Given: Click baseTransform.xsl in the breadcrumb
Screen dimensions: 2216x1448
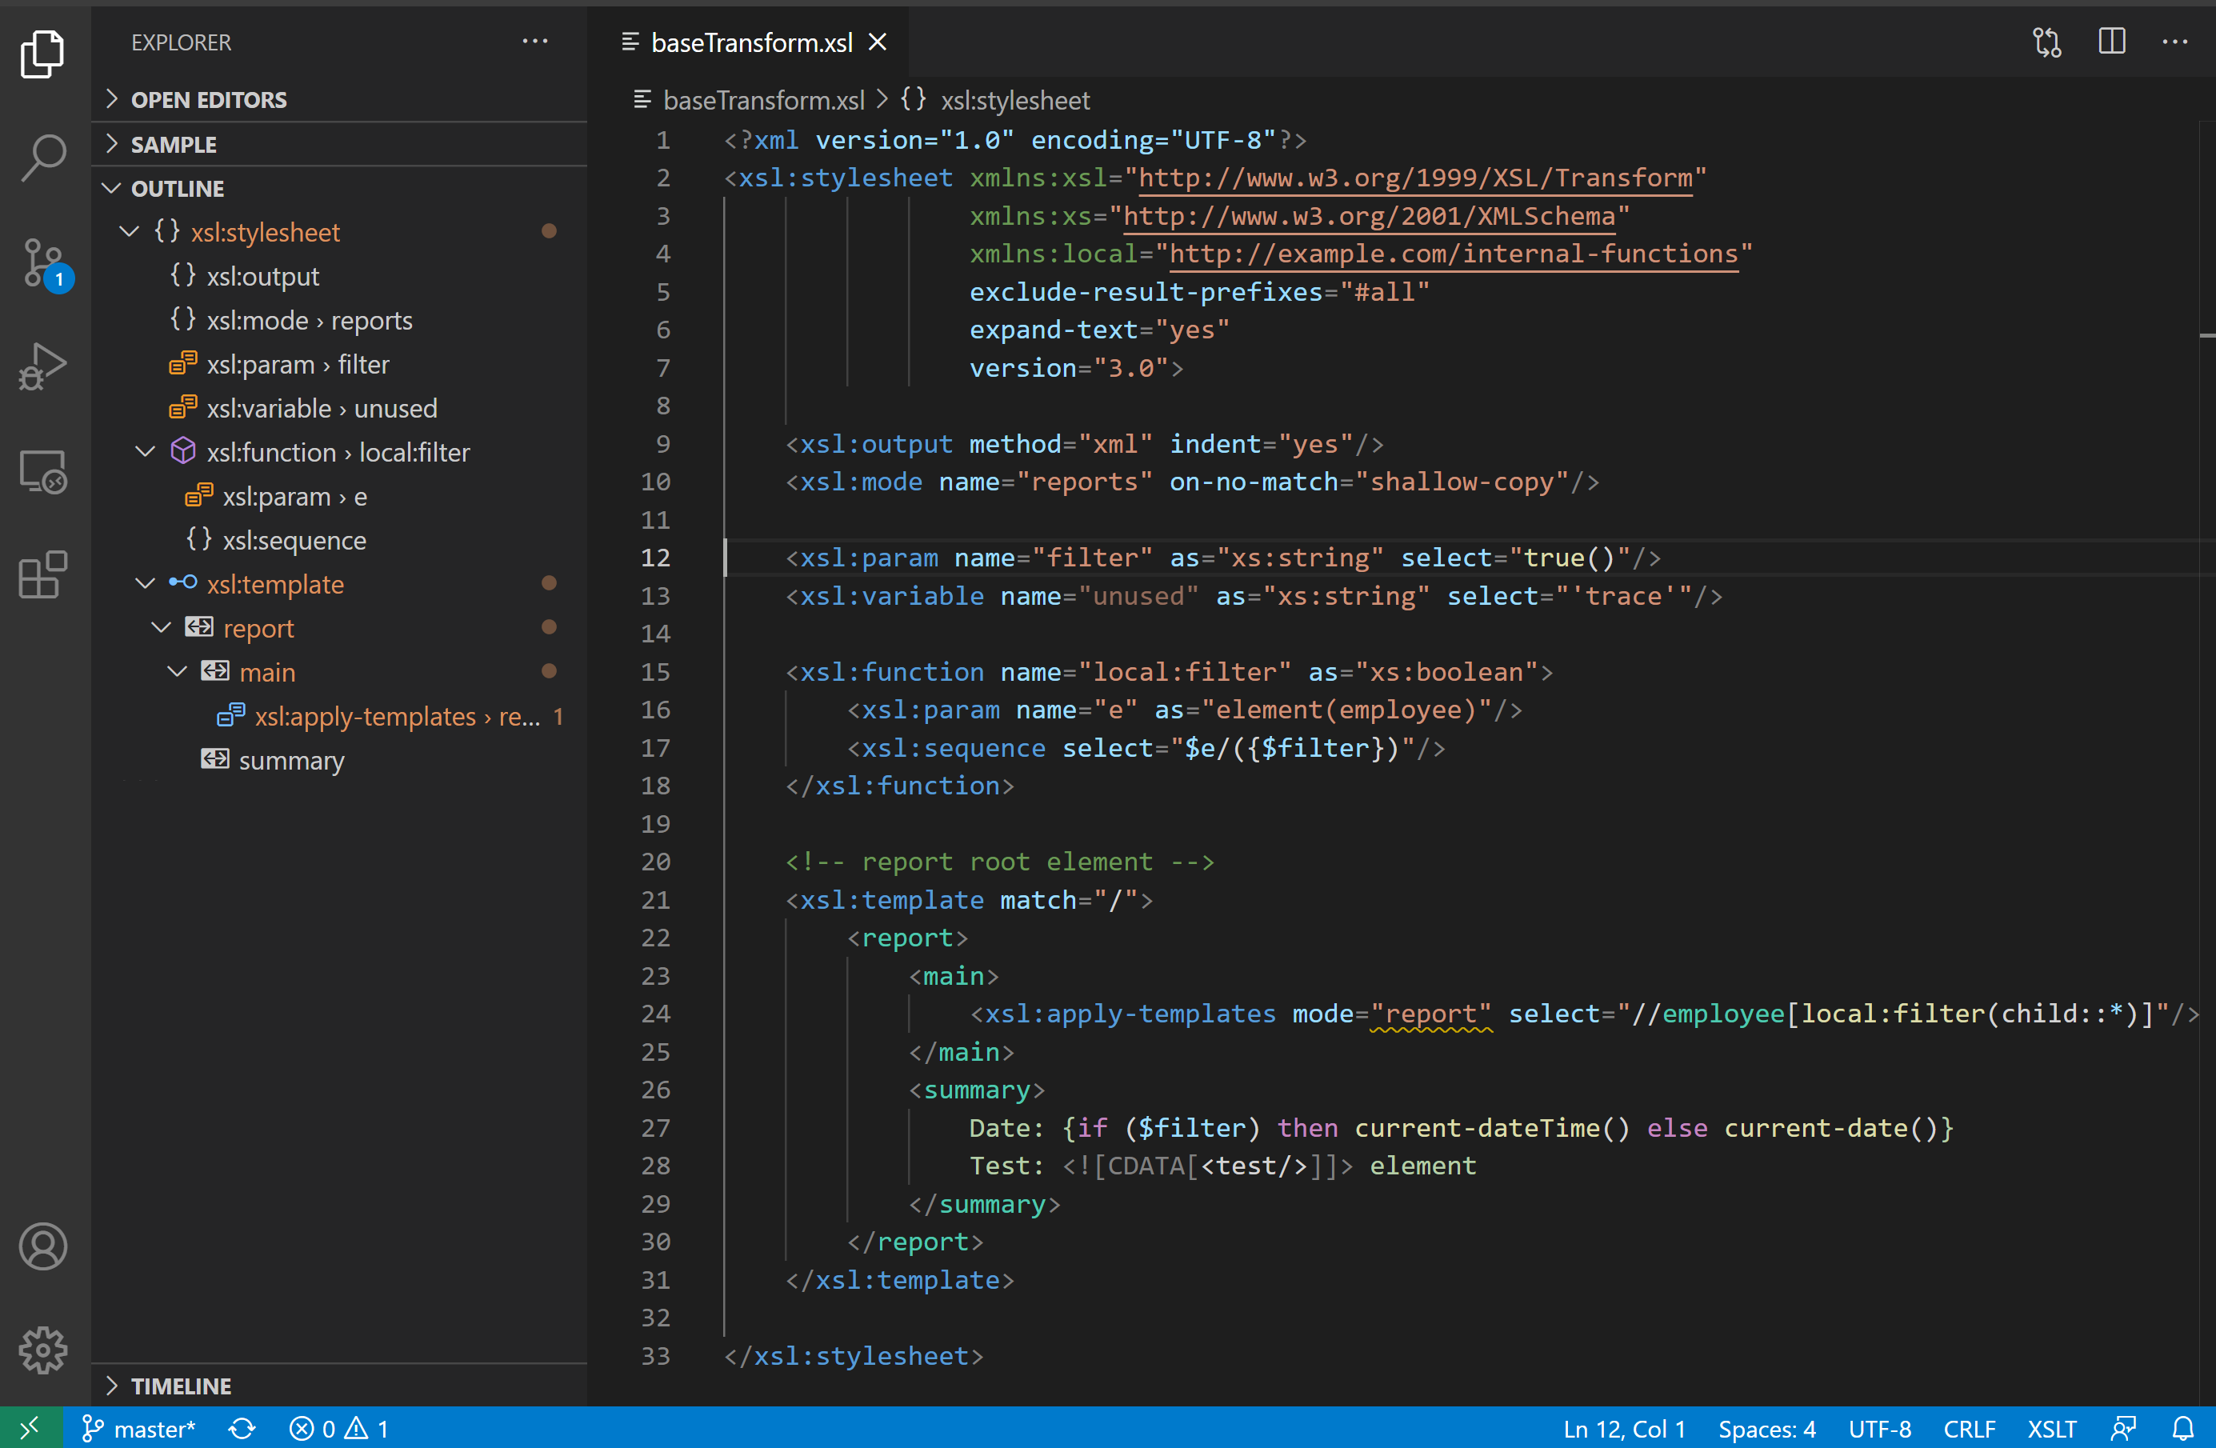Looking at the screenshot, I should 763,100.
